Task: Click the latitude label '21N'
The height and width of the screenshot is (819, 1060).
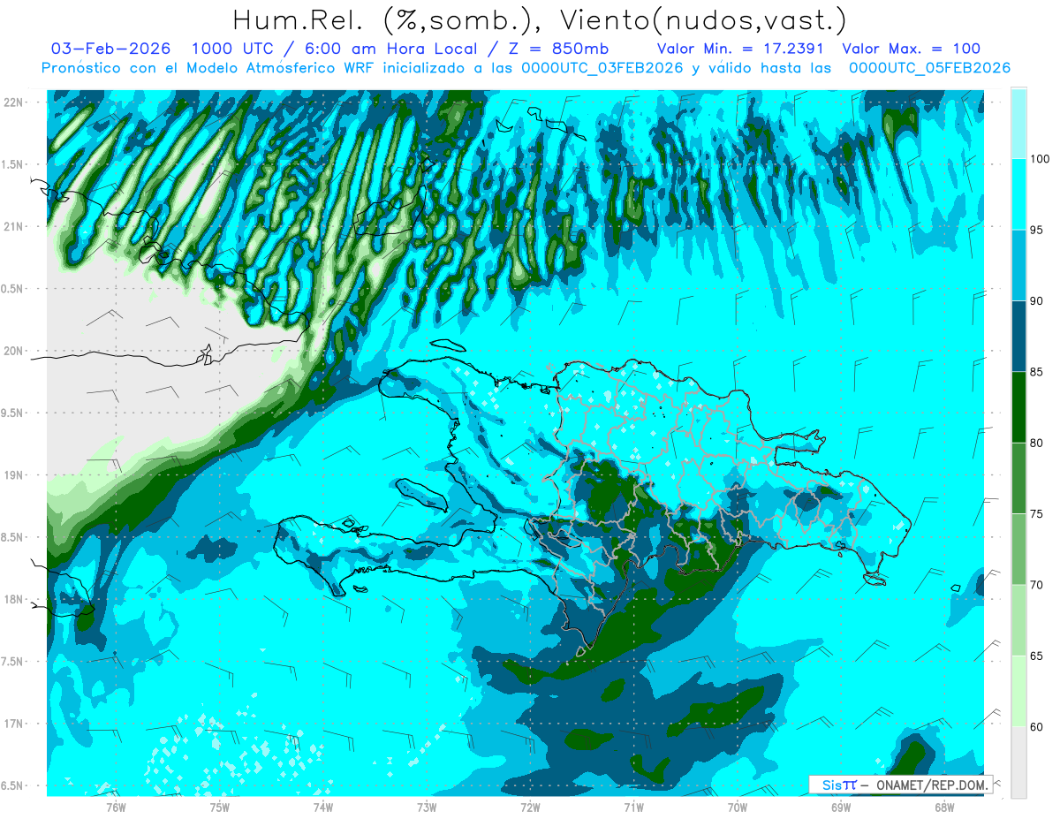Action: 13,226
